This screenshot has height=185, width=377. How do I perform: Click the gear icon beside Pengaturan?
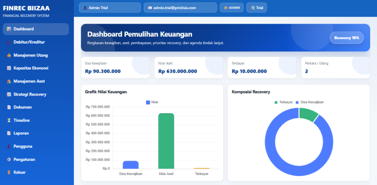(x=9, y=160)
